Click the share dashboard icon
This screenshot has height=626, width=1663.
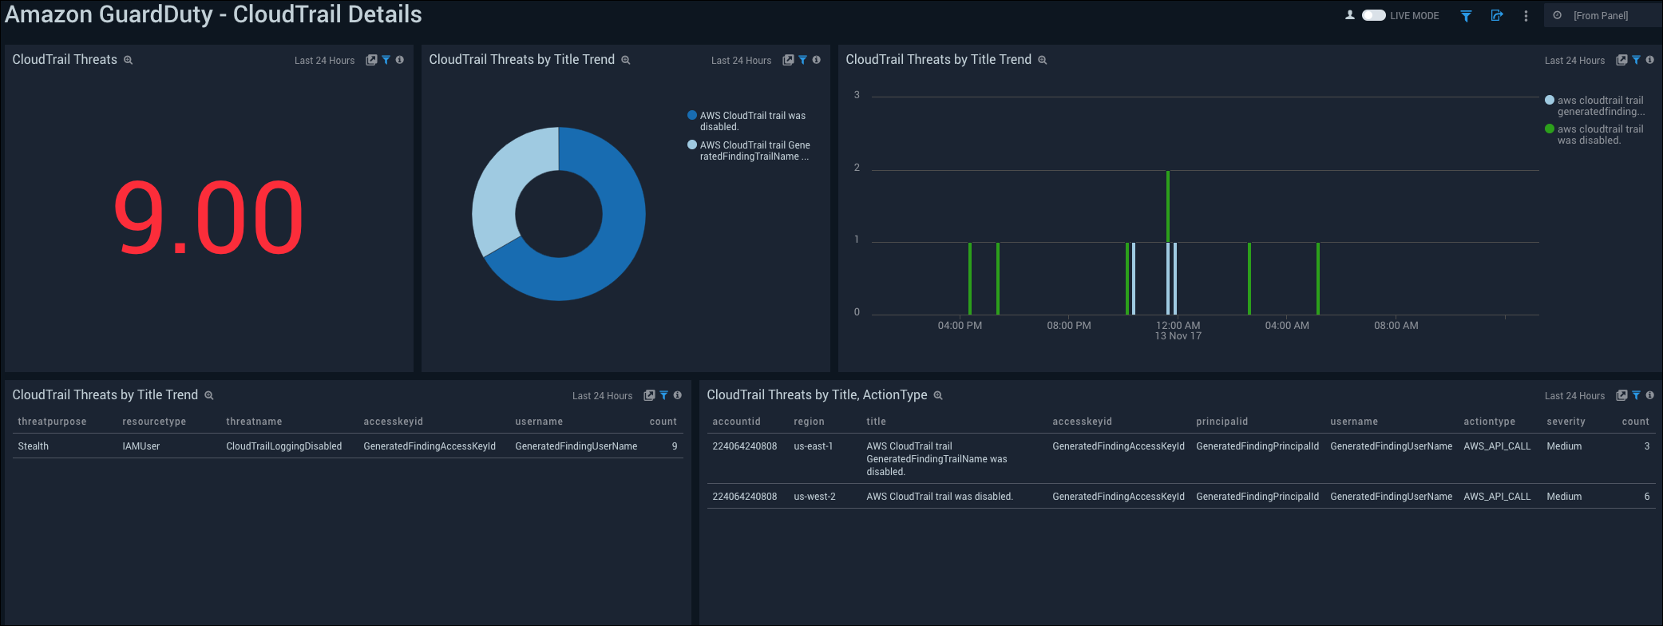click(x=1496, y=16)
